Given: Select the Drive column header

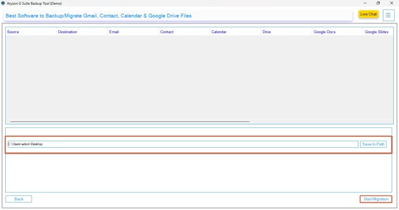Looking at the screenshot, I should click(286, 32).
